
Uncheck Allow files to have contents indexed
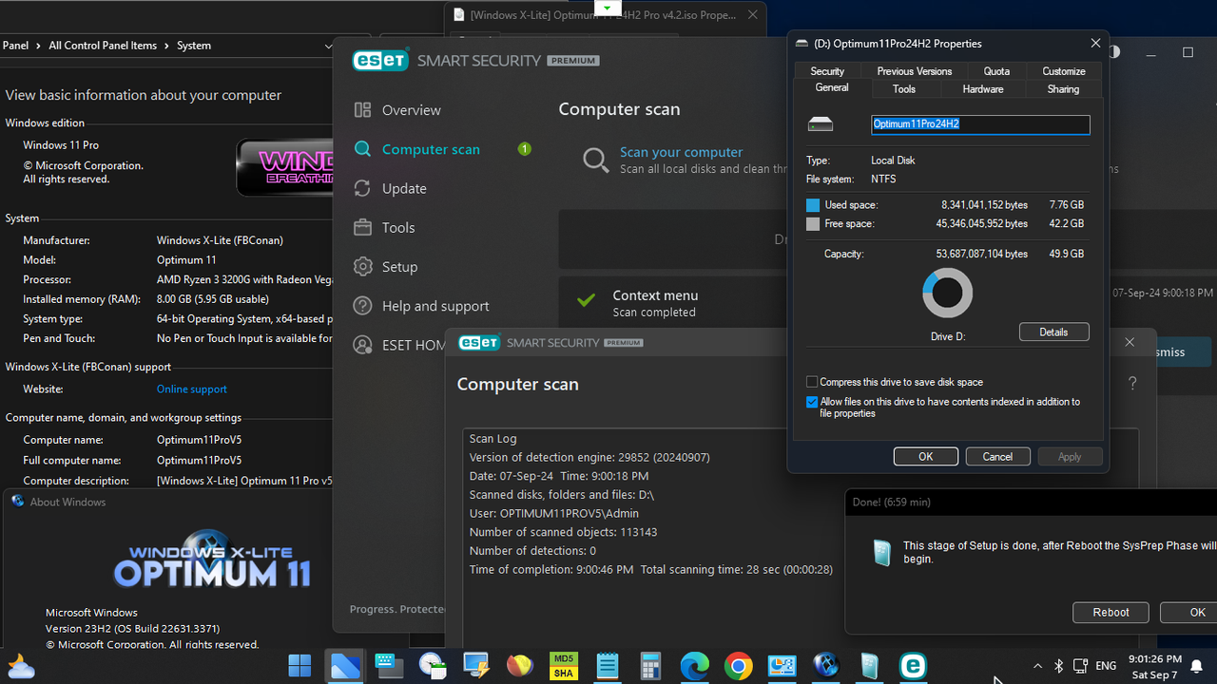coord(812,402)
